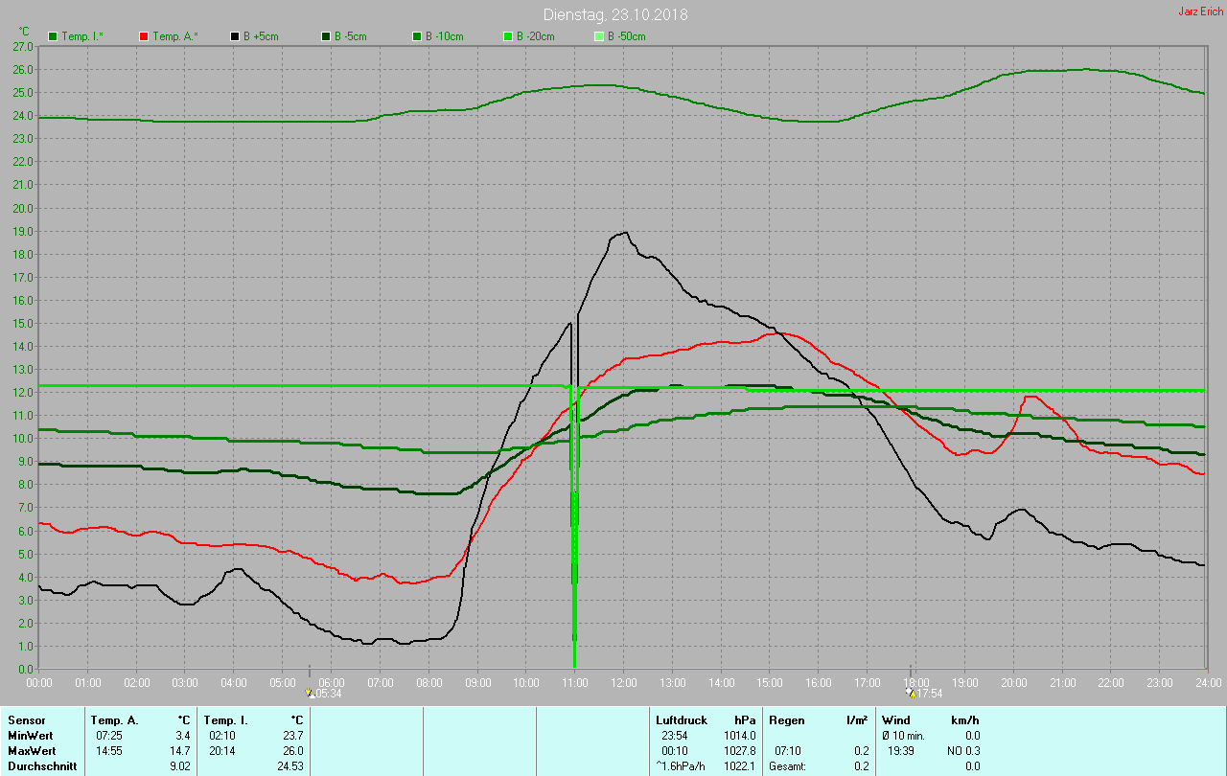Click the 20:00 x-axis time label
The height and width of the screenshot is (776, 1227).
pyautogui.click(x=1013, y=682)
